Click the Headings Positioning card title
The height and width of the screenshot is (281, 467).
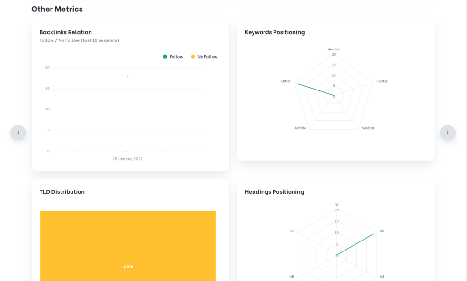(x=274, y=191)
